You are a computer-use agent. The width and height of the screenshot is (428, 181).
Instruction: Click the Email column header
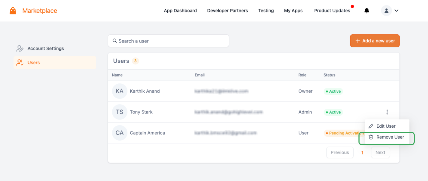pos(200,75)
